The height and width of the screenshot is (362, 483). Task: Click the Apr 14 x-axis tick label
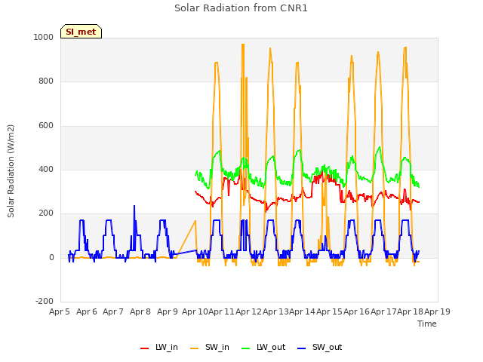coord(302,311)
